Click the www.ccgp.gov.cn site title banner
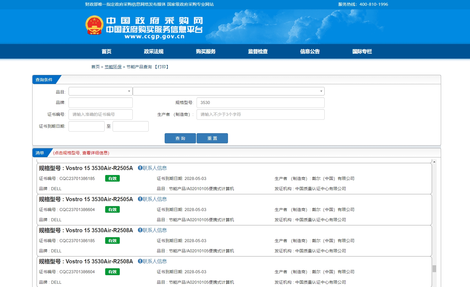 pyautogui.click(x=154, y=28)
